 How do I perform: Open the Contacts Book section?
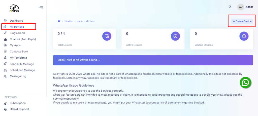point(19,51)
